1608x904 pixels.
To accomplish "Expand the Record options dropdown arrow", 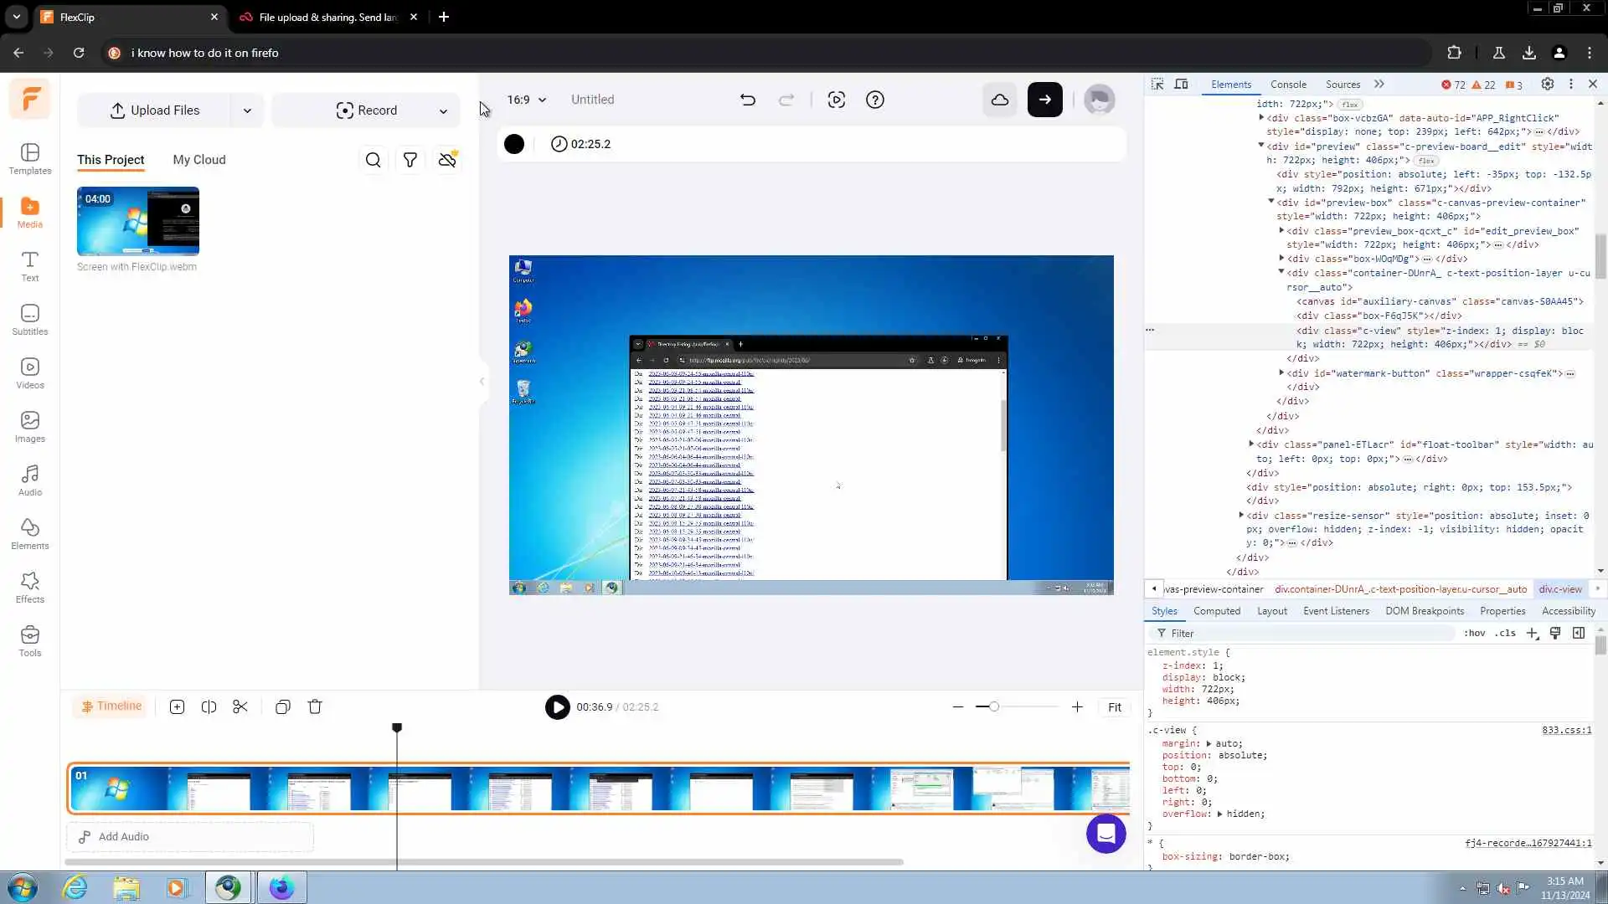I will pos(443,110).
